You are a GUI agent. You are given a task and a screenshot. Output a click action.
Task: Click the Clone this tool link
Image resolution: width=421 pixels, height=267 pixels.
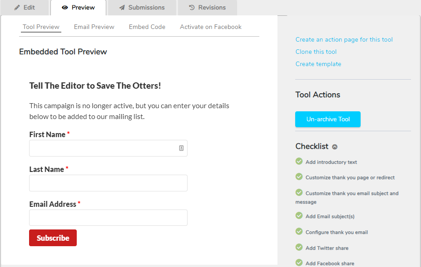tap(316, 52)
